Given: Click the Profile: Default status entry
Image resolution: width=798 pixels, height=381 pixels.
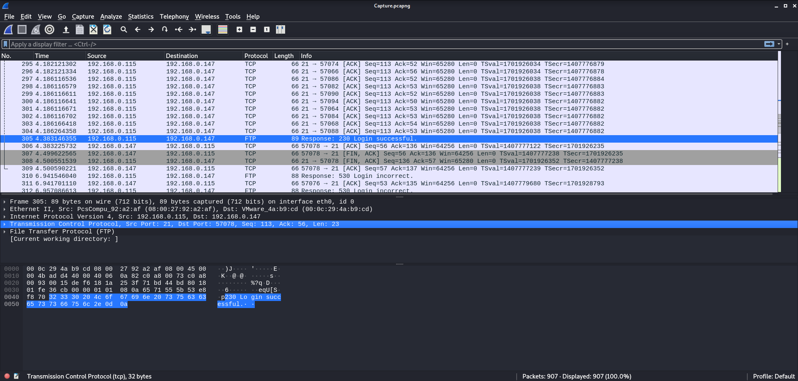Looking at the screenshot, I should [x=773, y=376].
